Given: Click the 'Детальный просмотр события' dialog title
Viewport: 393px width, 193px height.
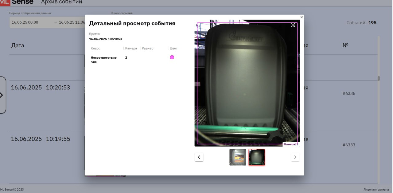Looking at the screenshot, I should 132,23.
